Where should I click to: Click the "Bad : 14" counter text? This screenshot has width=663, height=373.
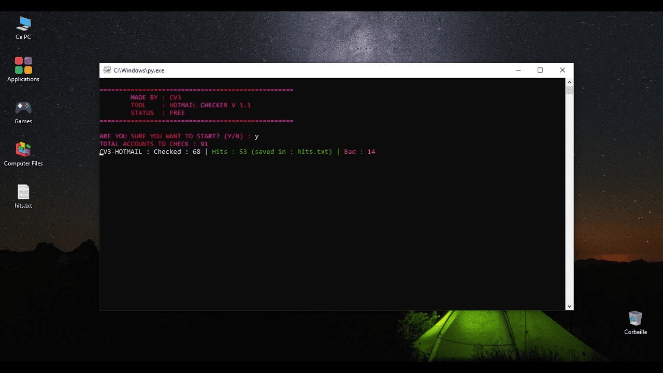pyautogui.click(x=359, y=152)
